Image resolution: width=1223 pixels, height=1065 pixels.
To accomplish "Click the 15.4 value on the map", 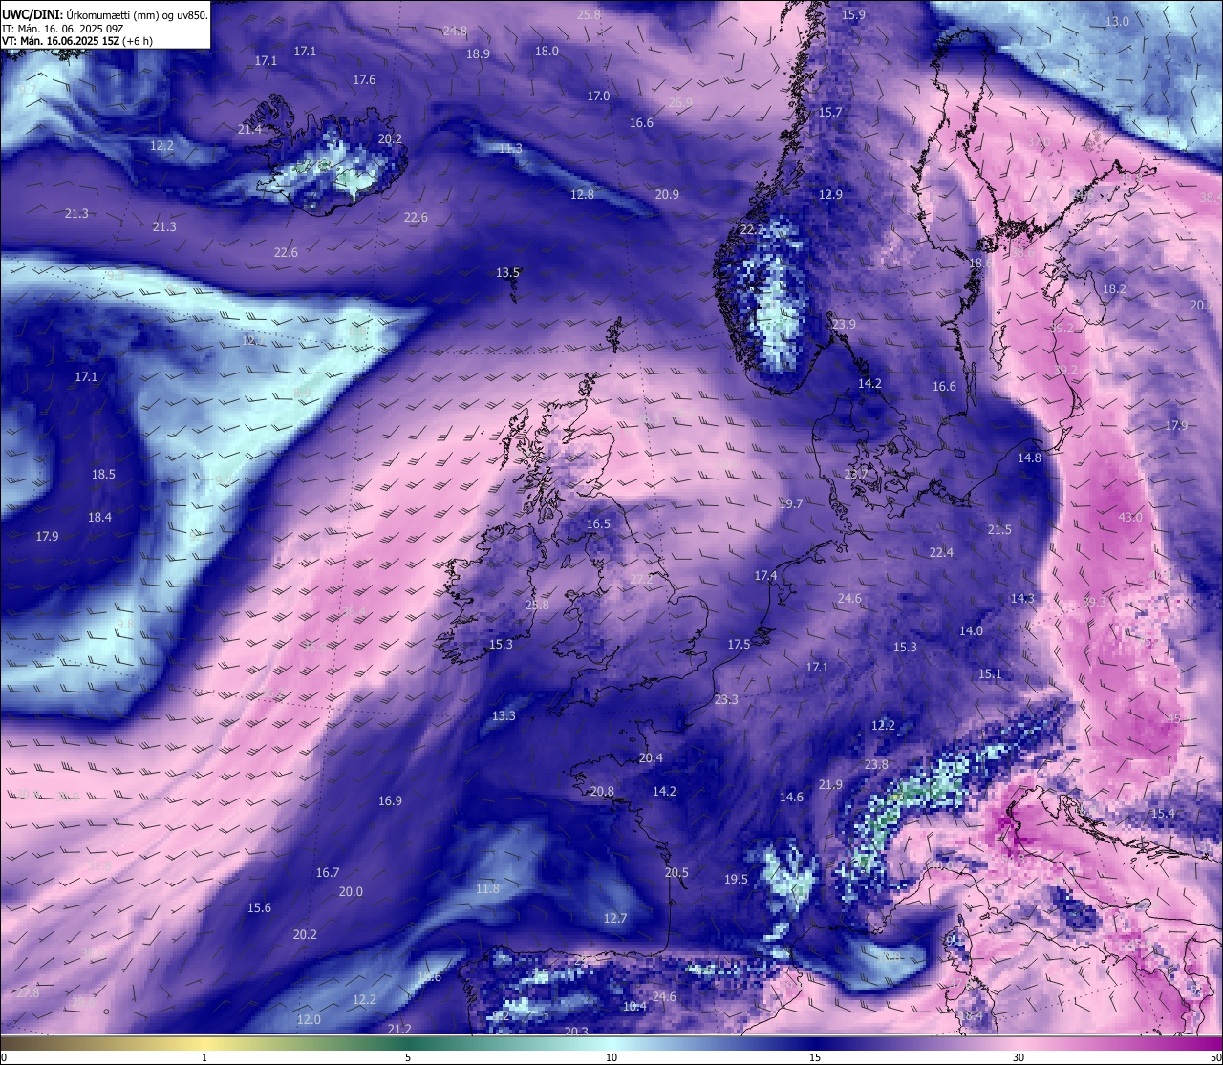I will (1163, 813).
